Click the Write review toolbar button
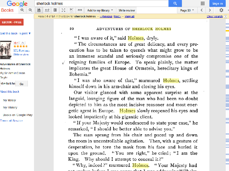 coord(127,10)
